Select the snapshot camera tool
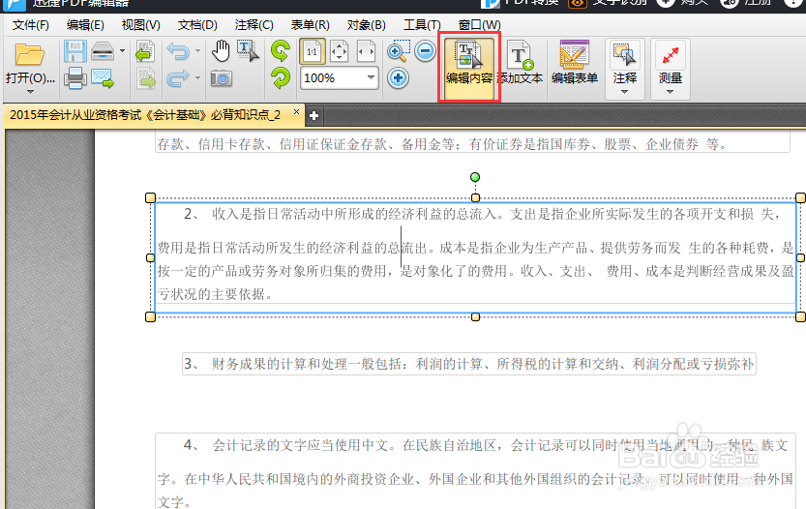This screenshot has height=509, width=806. tap(222, 78)
